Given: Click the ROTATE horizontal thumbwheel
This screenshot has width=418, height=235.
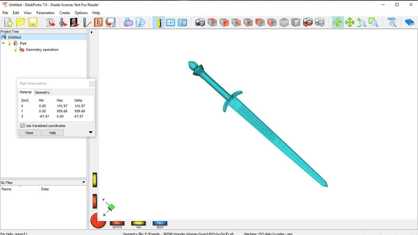Looking at the screenshot, I should point(117,223).
